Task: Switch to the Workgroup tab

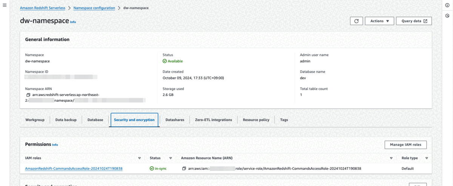Action: 35,120
